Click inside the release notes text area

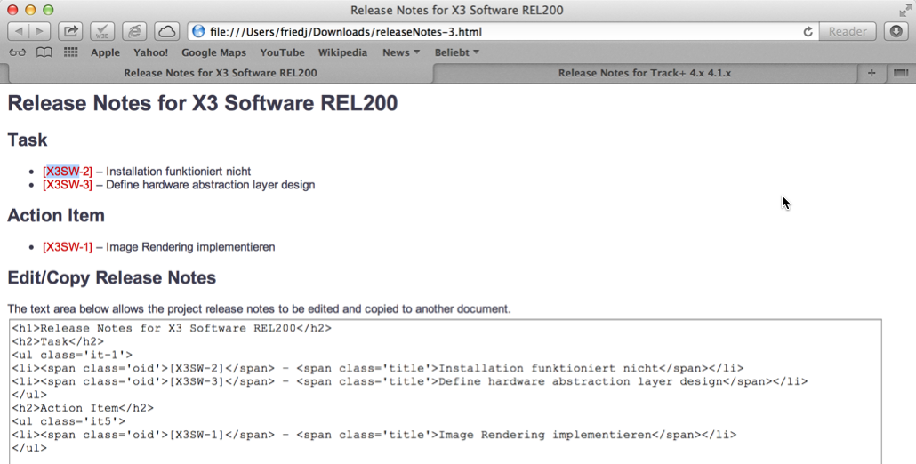pos(446,392)
